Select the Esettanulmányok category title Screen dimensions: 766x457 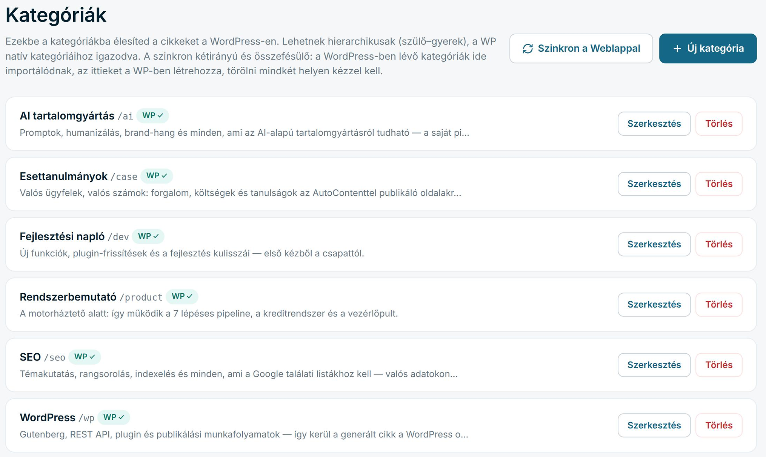[63, 176]
